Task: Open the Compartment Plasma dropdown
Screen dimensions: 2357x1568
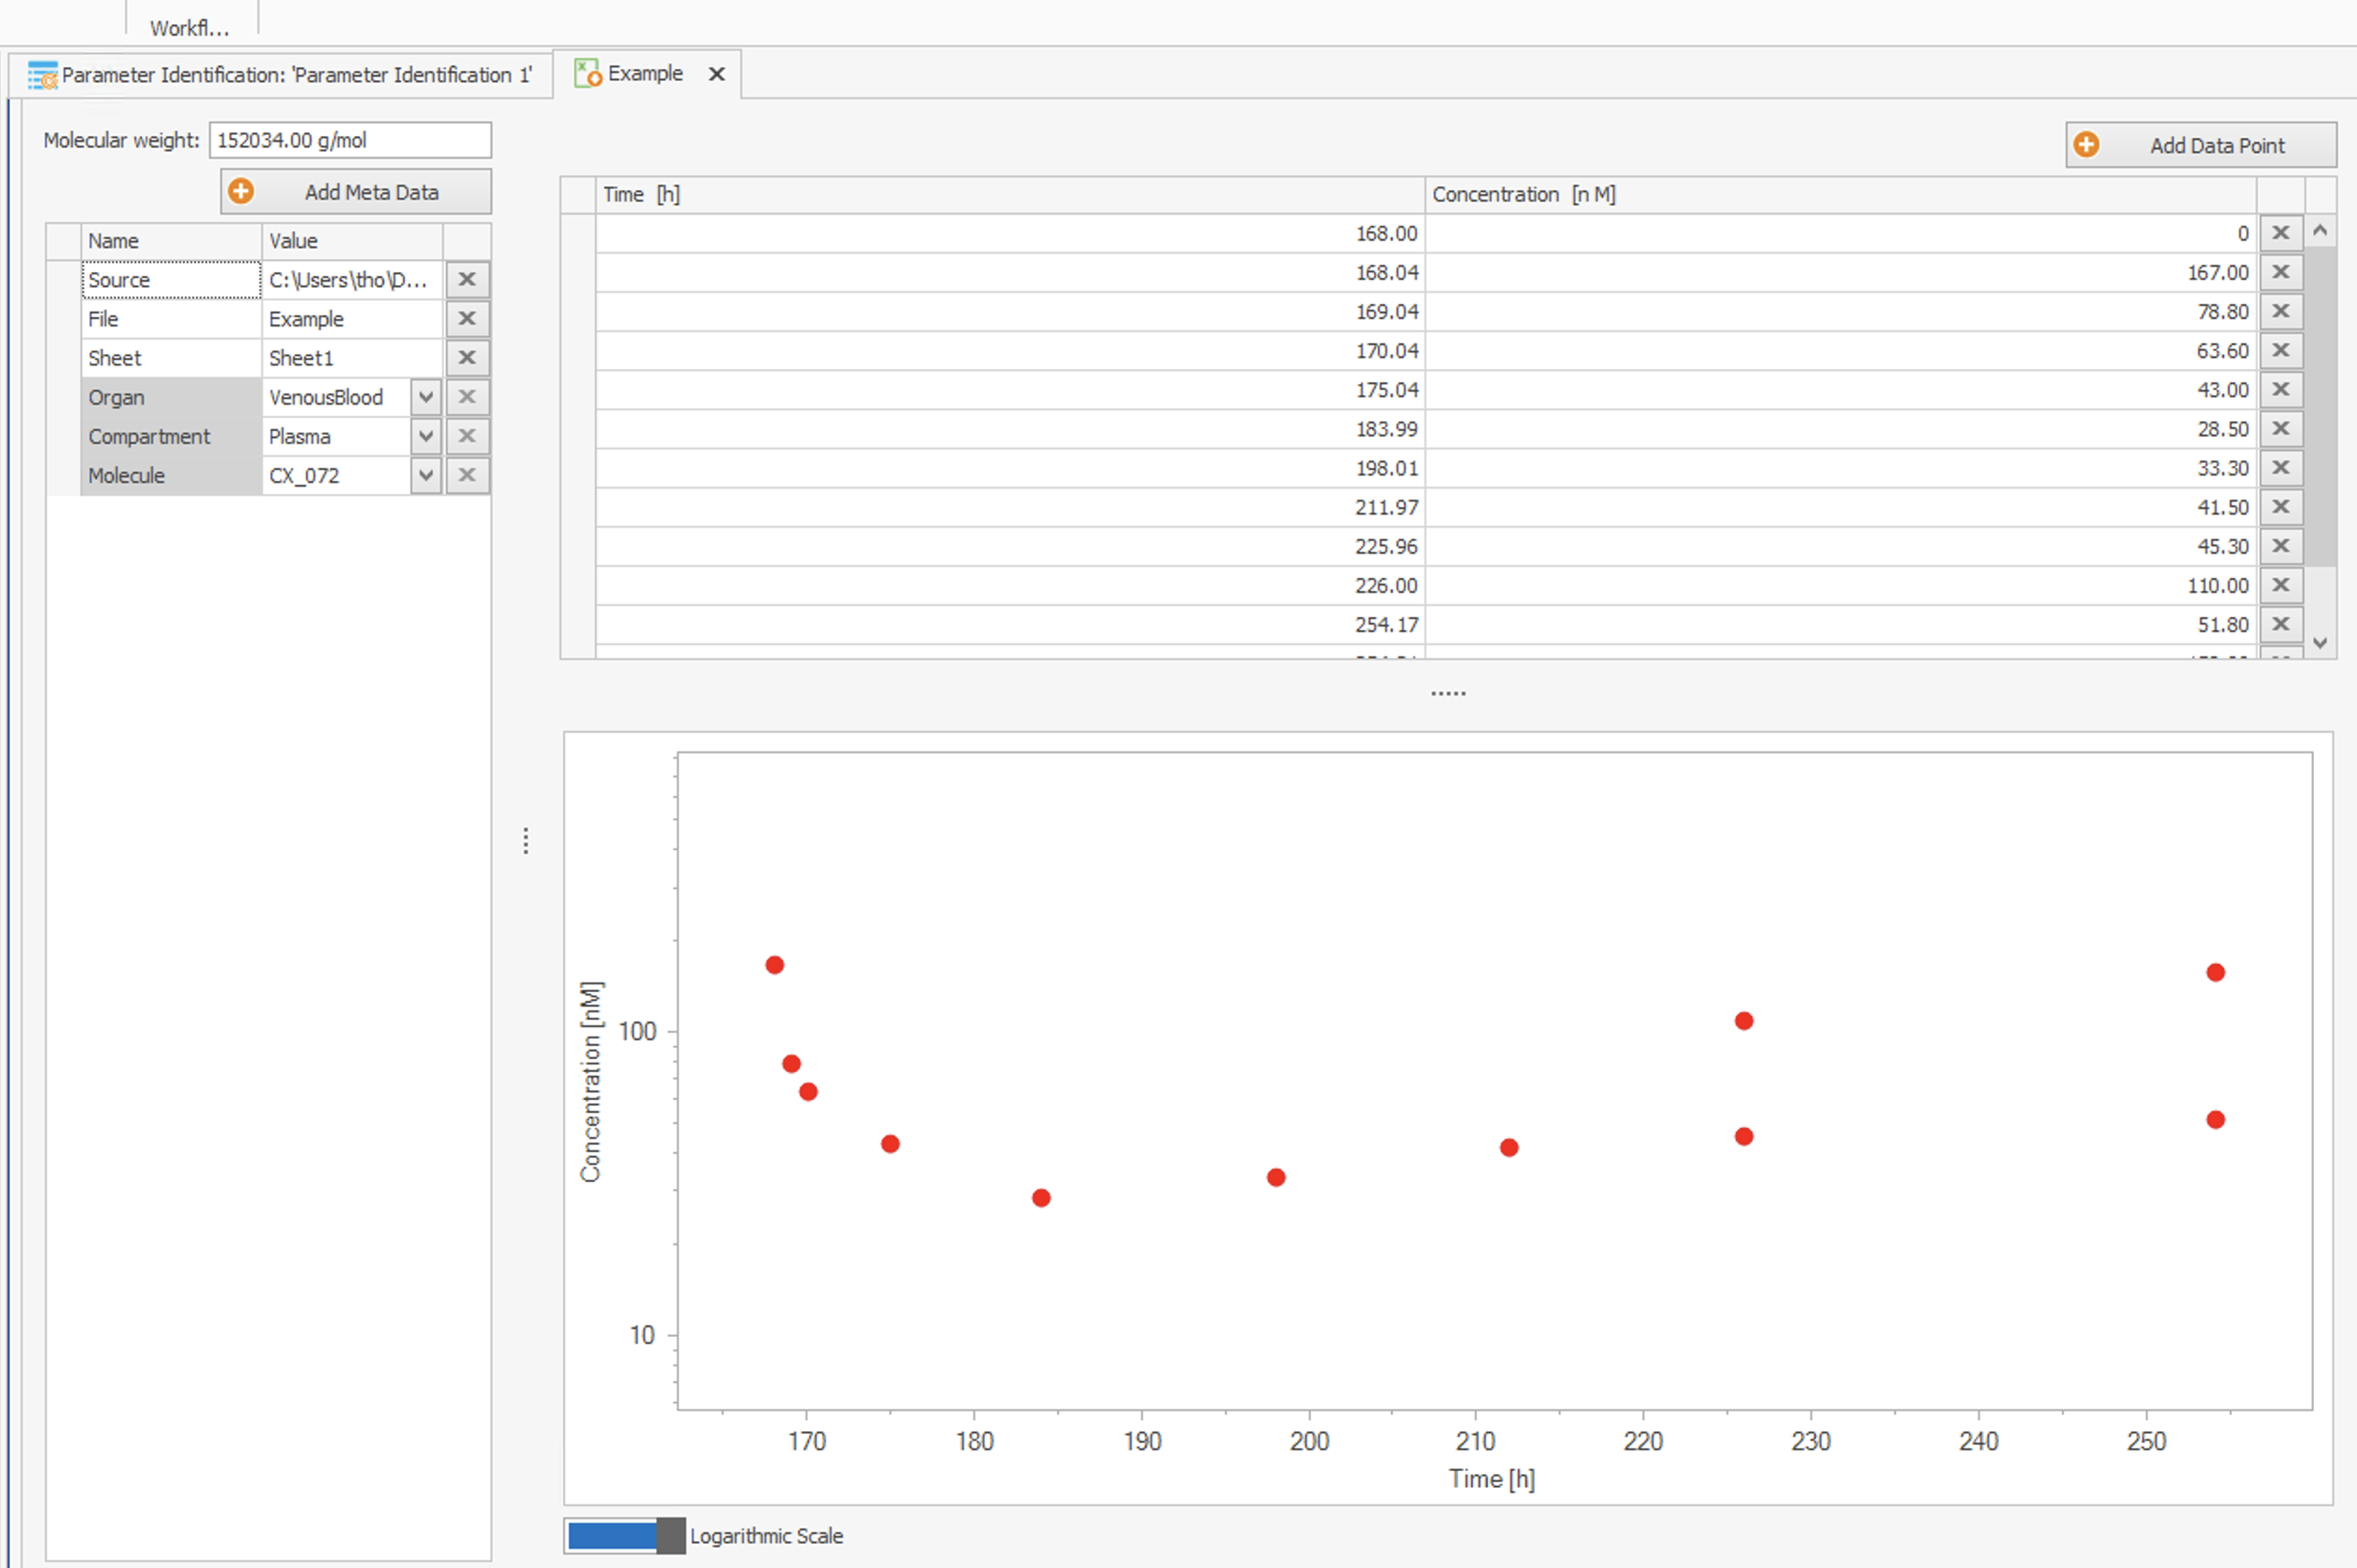Action: (426, 436)
